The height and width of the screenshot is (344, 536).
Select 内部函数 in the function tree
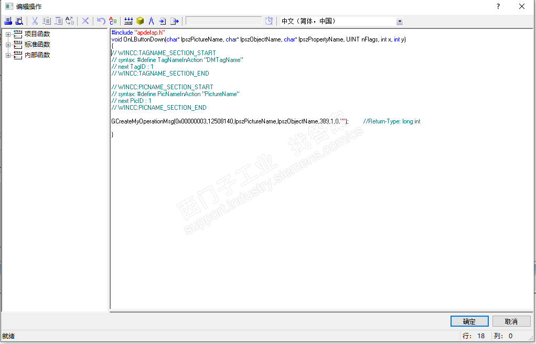coord(37,55)
